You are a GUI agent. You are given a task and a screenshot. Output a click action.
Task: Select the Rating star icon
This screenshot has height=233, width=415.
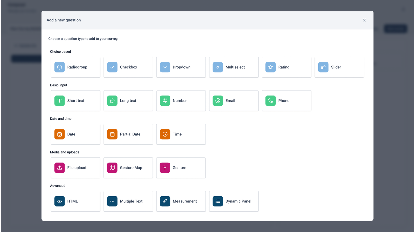pyautogui.click(x=271, y=67)
